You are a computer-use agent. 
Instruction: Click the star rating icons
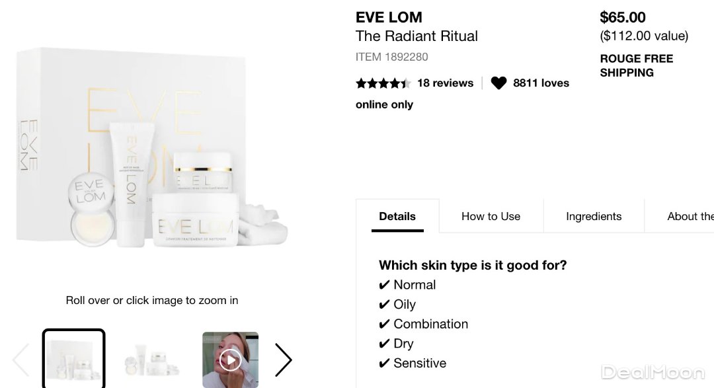pyautogui.click(x=383, y=83)
